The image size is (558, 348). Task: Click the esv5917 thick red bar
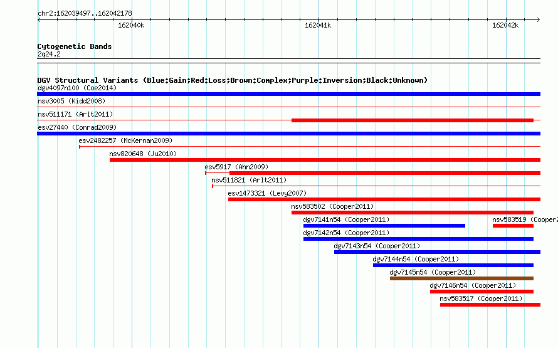coord(385,173)
